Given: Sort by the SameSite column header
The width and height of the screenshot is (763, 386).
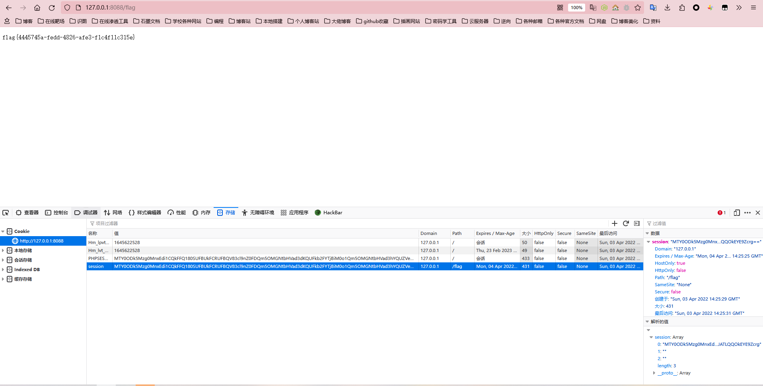Looking at the screenshot, I should [x=586, y=233].
